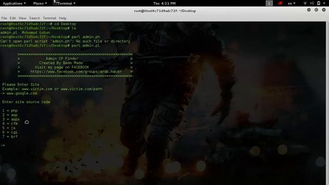Open the Terminal app menu in top bar
329x185 pixels.
tap(64, 4)
